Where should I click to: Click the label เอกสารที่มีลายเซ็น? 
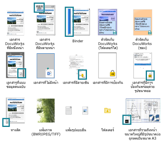coord(76,82)
